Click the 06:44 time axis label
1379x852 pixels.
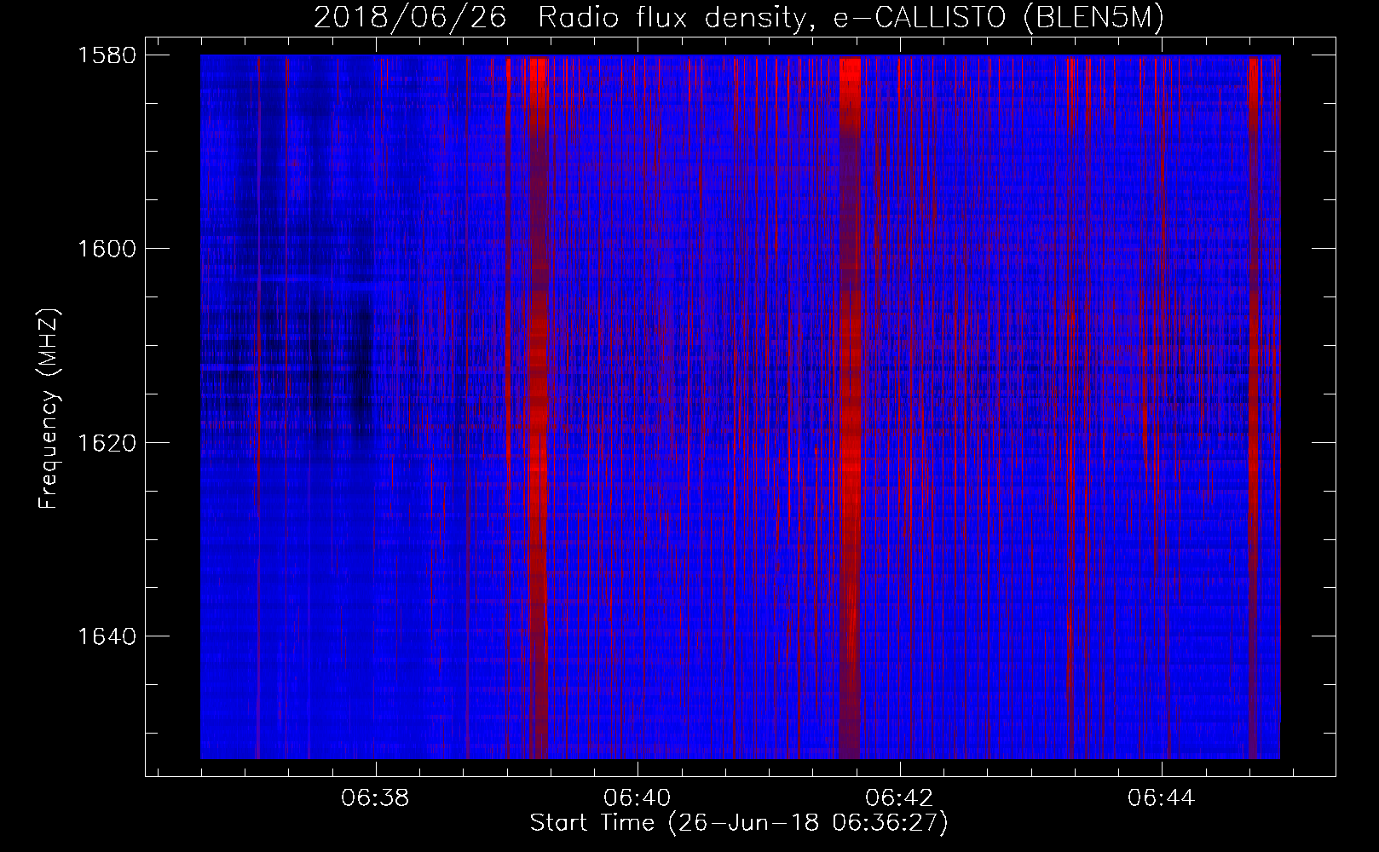click(1162, 798)
